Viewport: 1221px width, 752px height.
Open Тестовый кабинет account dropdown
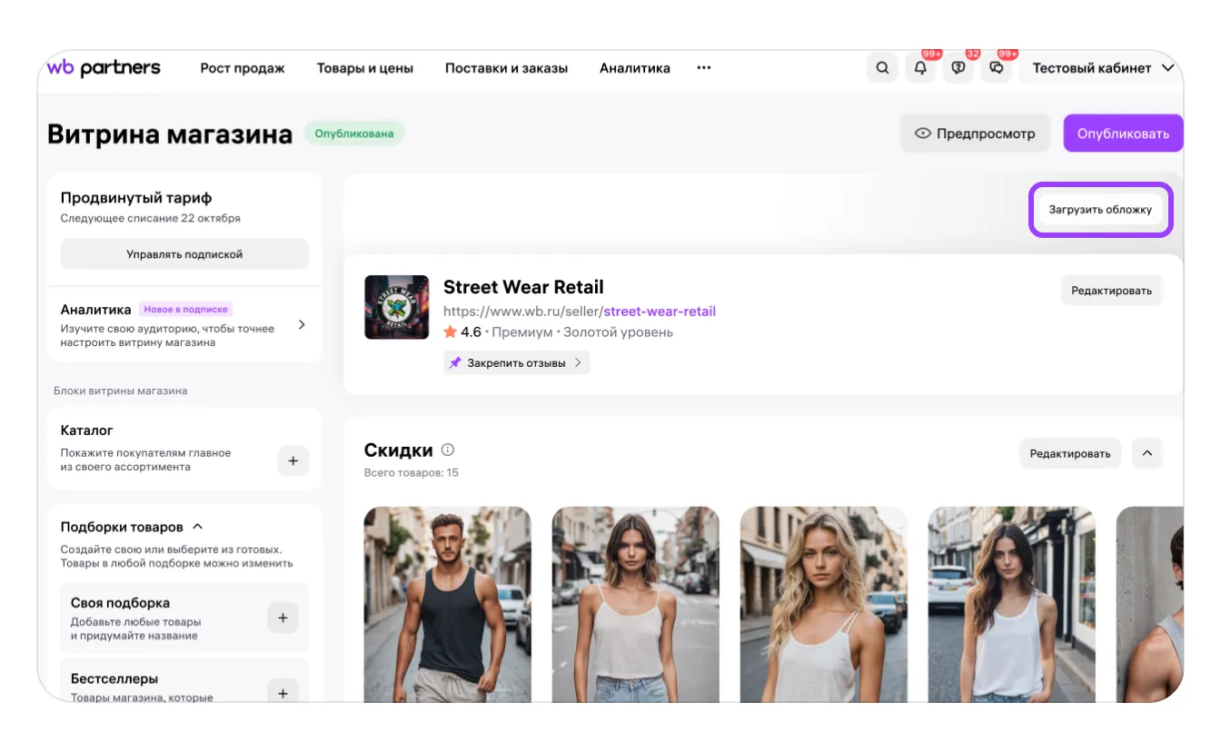coord(1103,68)
